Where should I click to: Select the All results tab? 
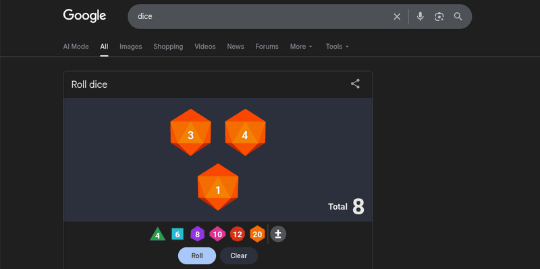(x=104, y=47)
